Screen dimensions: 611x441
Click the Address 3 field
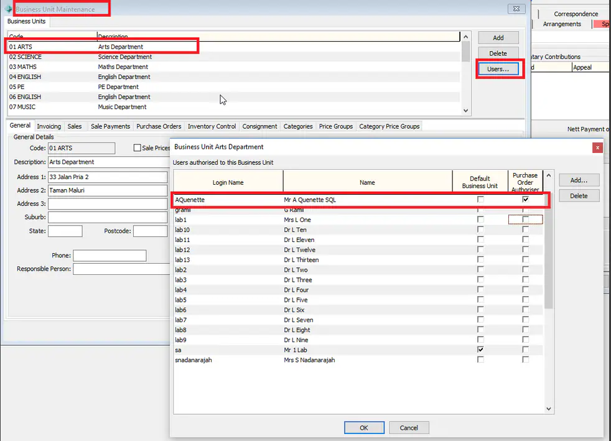[x=108, y=204]
